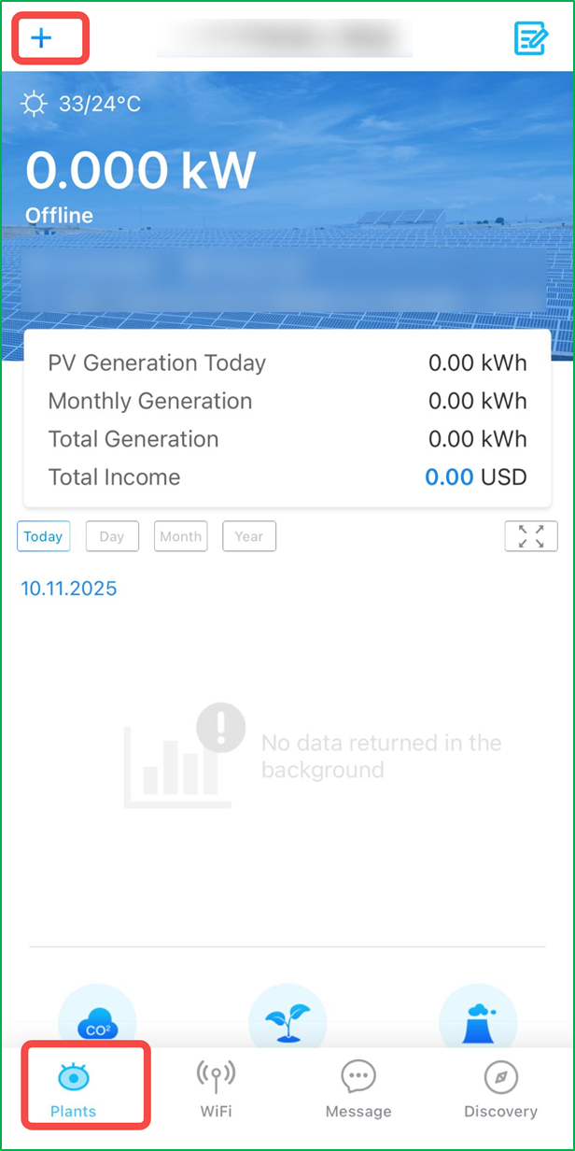Tap the CO2 cloud icon
Image resolution: width=575 pixels, height=1151 pixels.
[x=97, y=1020]
